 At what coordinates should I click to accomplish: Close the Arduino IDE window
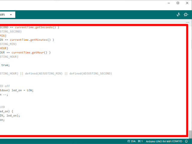(187, 3)
